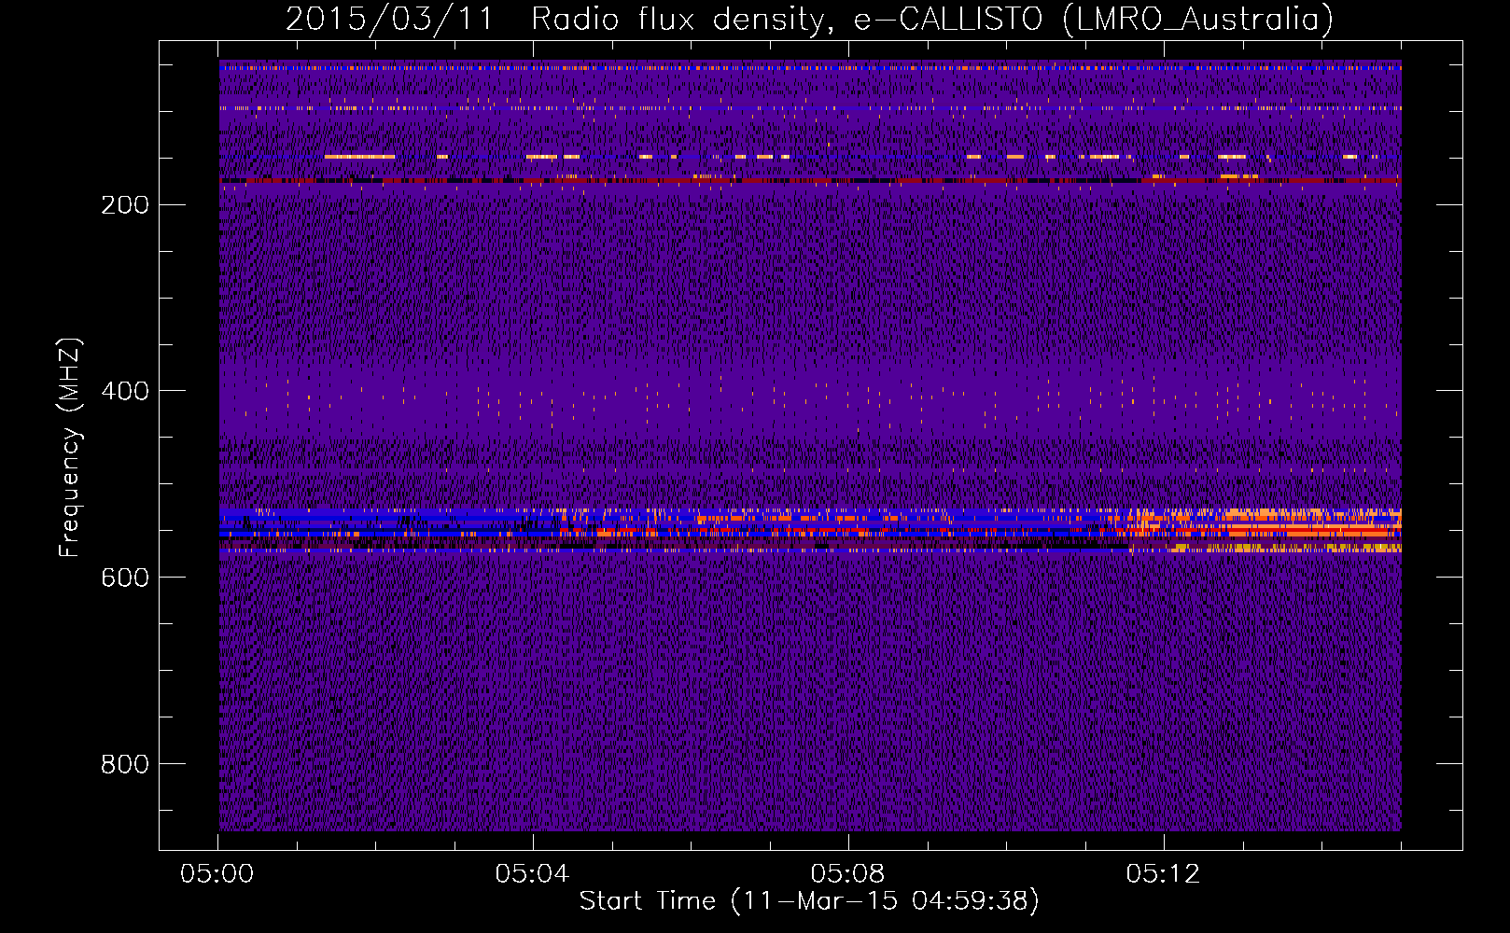Click the 'Start Time (11-Mar-15 04:59:38)' label

[809, 901]
